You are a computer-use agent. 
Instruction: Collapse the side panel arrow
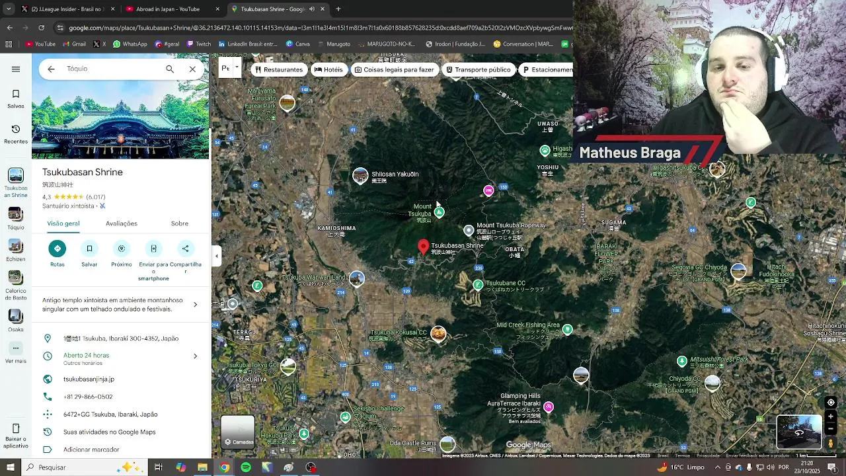pyautogui.click(x=217, y=256)
